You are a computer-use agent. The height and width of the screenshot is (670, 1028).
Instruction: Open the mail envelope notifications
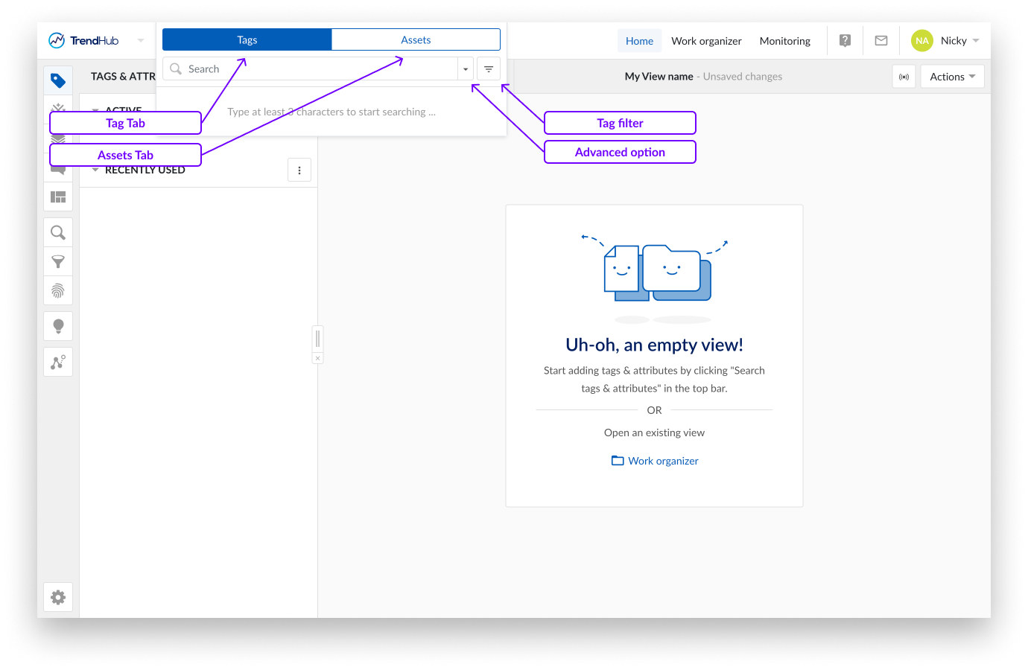881,41
